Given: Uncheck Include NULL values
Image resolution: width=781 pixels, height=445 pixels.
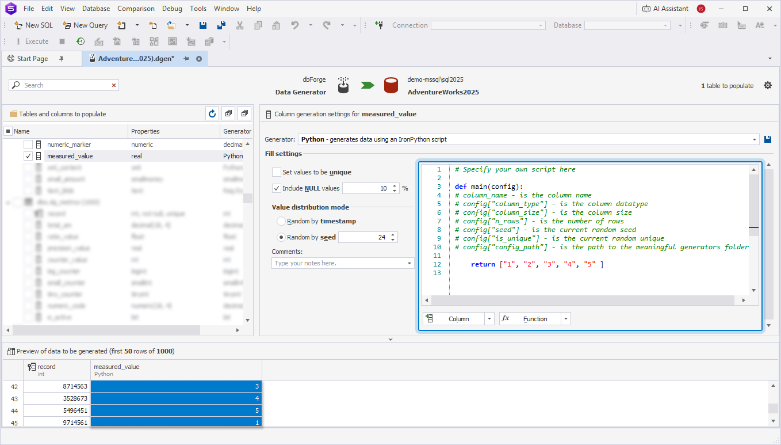Looking at the screenshot, I should 277,188.
